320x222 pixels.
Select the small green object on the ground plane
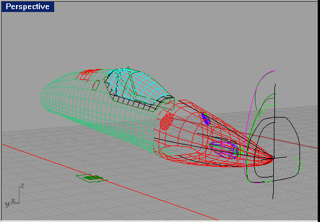tap(91, 177)
